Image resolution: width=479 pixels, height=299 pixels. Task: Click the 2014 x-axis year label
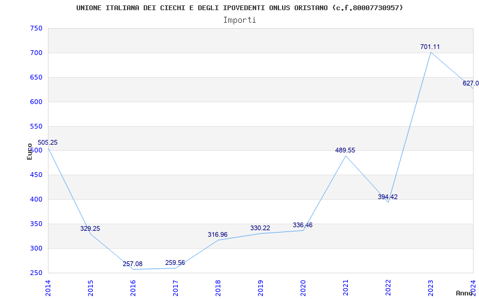[x=48, y=287]
